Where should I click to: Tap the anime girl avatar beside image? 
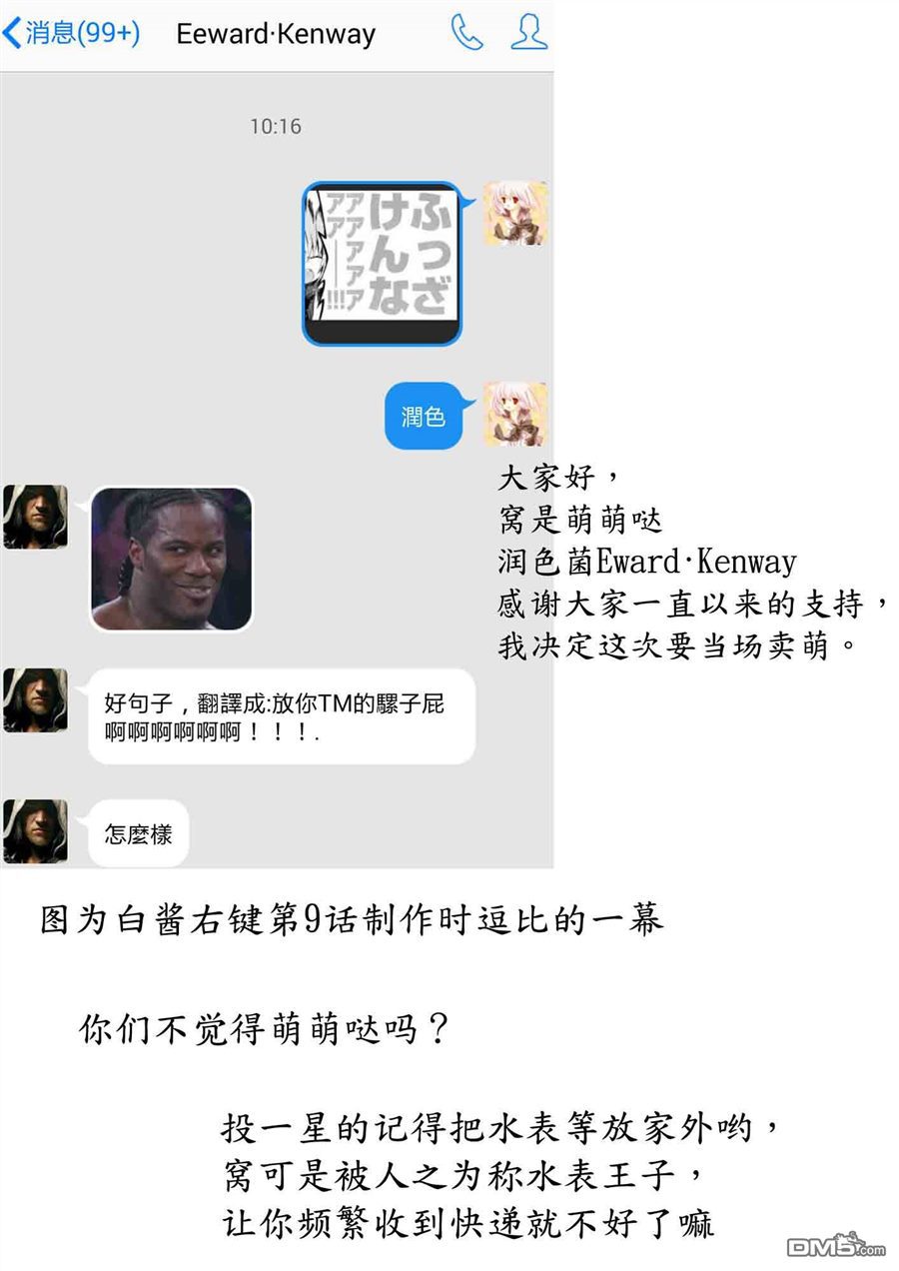[515, 214]
